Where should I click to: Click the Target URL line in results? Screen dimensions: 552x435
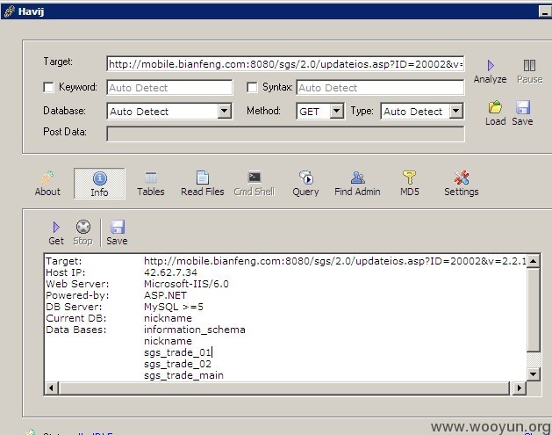coord(334,261)
